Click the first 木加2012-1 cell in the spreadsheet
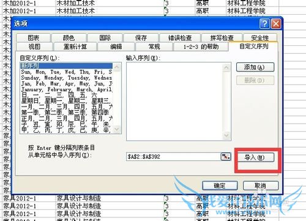This screenshot has height=221, width=306. 29,3
